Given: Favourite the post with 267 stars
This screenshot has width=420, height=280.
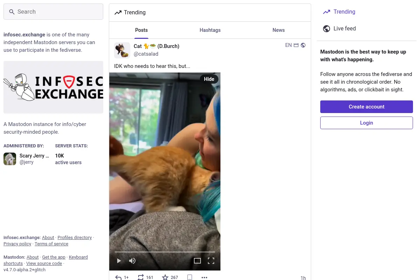Looking at the screenshot, I should point(165,278).
